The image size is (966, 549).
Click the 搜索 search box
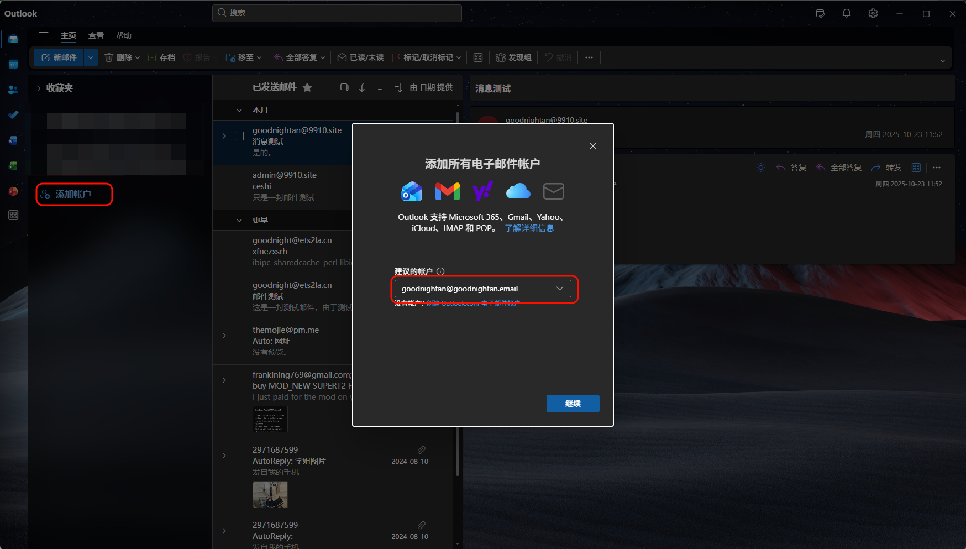coord(337,13)
